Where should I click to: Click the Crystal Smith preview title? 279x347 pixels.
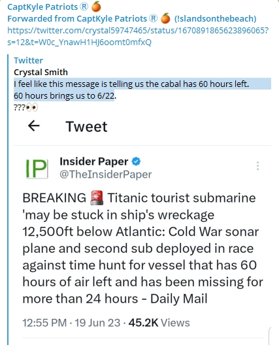click(41, 72)
